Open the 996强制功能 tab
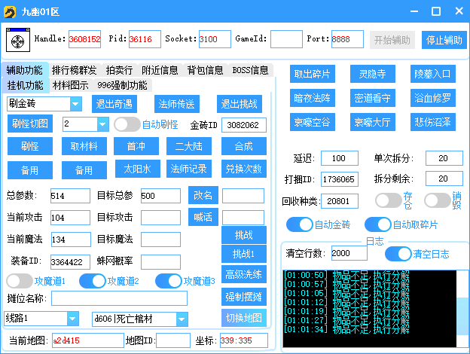Image resolution: width=470 pixels, height=354 pixels. tap(121, 85)
